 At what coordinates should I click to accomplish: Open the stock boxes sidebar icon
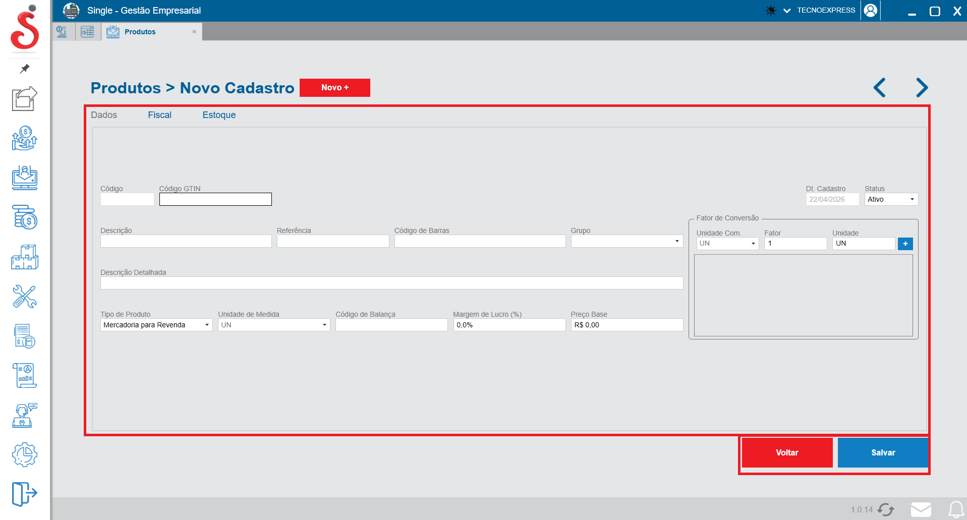[25, 257]
